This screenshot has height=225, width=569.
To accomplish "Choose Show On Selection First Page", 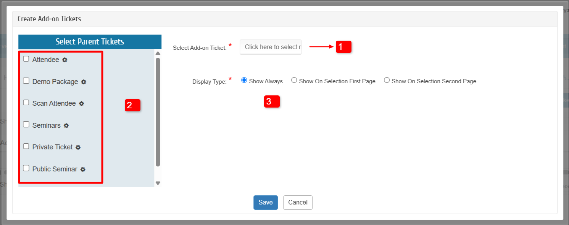I will [294, 80].
